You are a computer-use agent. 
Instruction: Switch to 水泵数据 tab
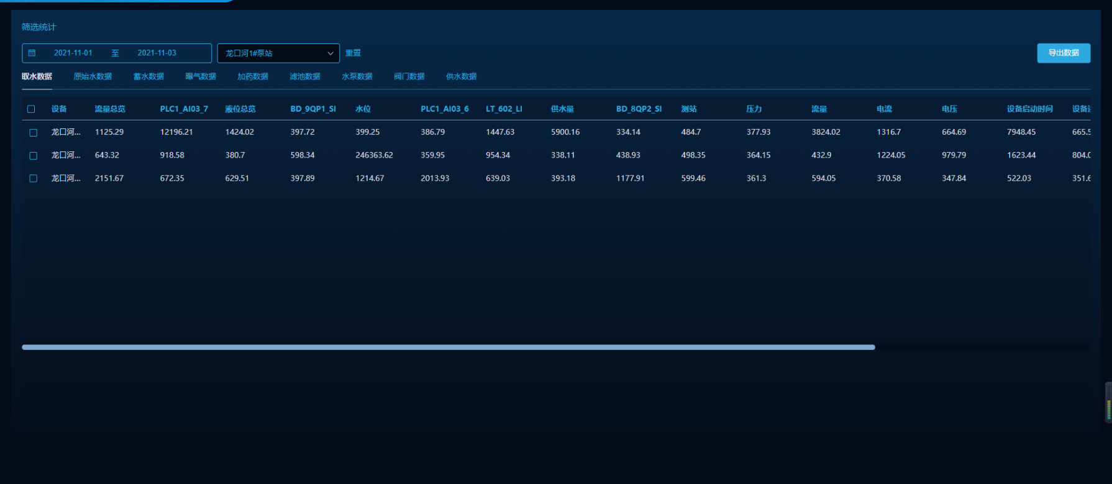357,77
